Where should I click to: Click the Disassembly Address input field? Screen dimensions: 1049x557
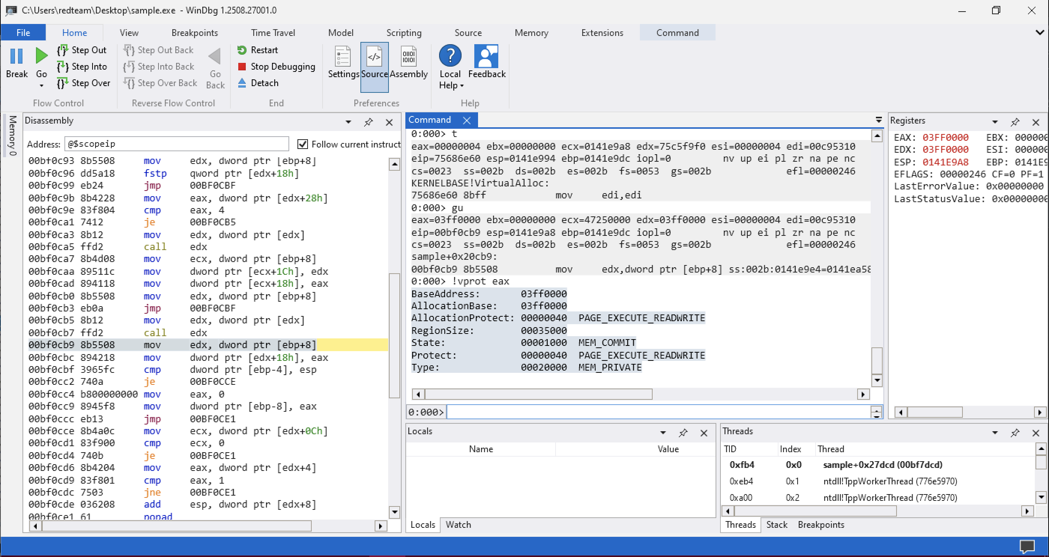click(x=176, y=144)
